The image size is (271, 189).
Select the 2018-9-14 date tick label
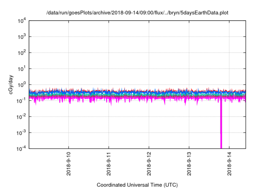coord(230,164)
